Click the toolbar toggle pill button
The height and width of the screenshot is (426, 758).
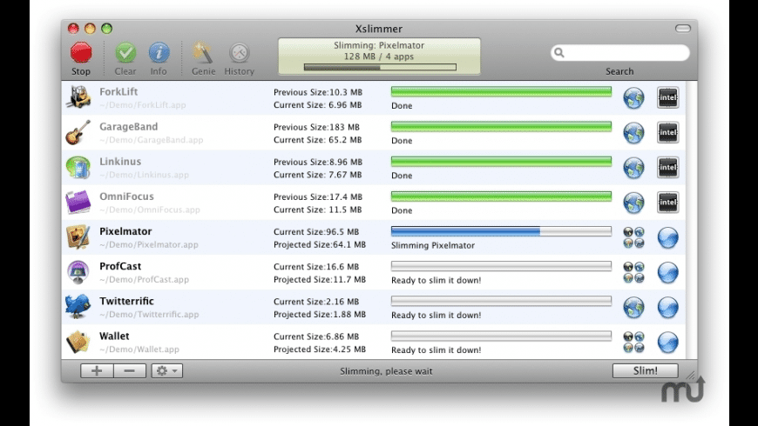682,29
